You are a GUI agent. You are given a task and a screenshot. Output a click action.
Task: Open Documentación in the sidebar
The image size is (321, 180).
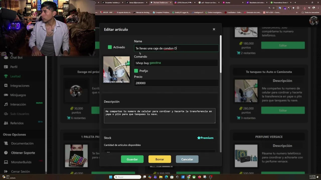(22, 143)
